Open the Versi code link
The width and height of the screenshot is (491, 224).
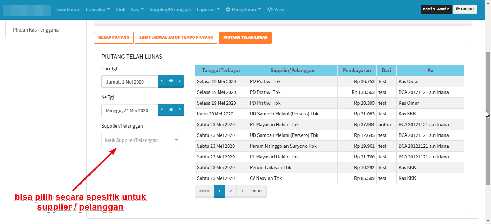coord(276,9)
